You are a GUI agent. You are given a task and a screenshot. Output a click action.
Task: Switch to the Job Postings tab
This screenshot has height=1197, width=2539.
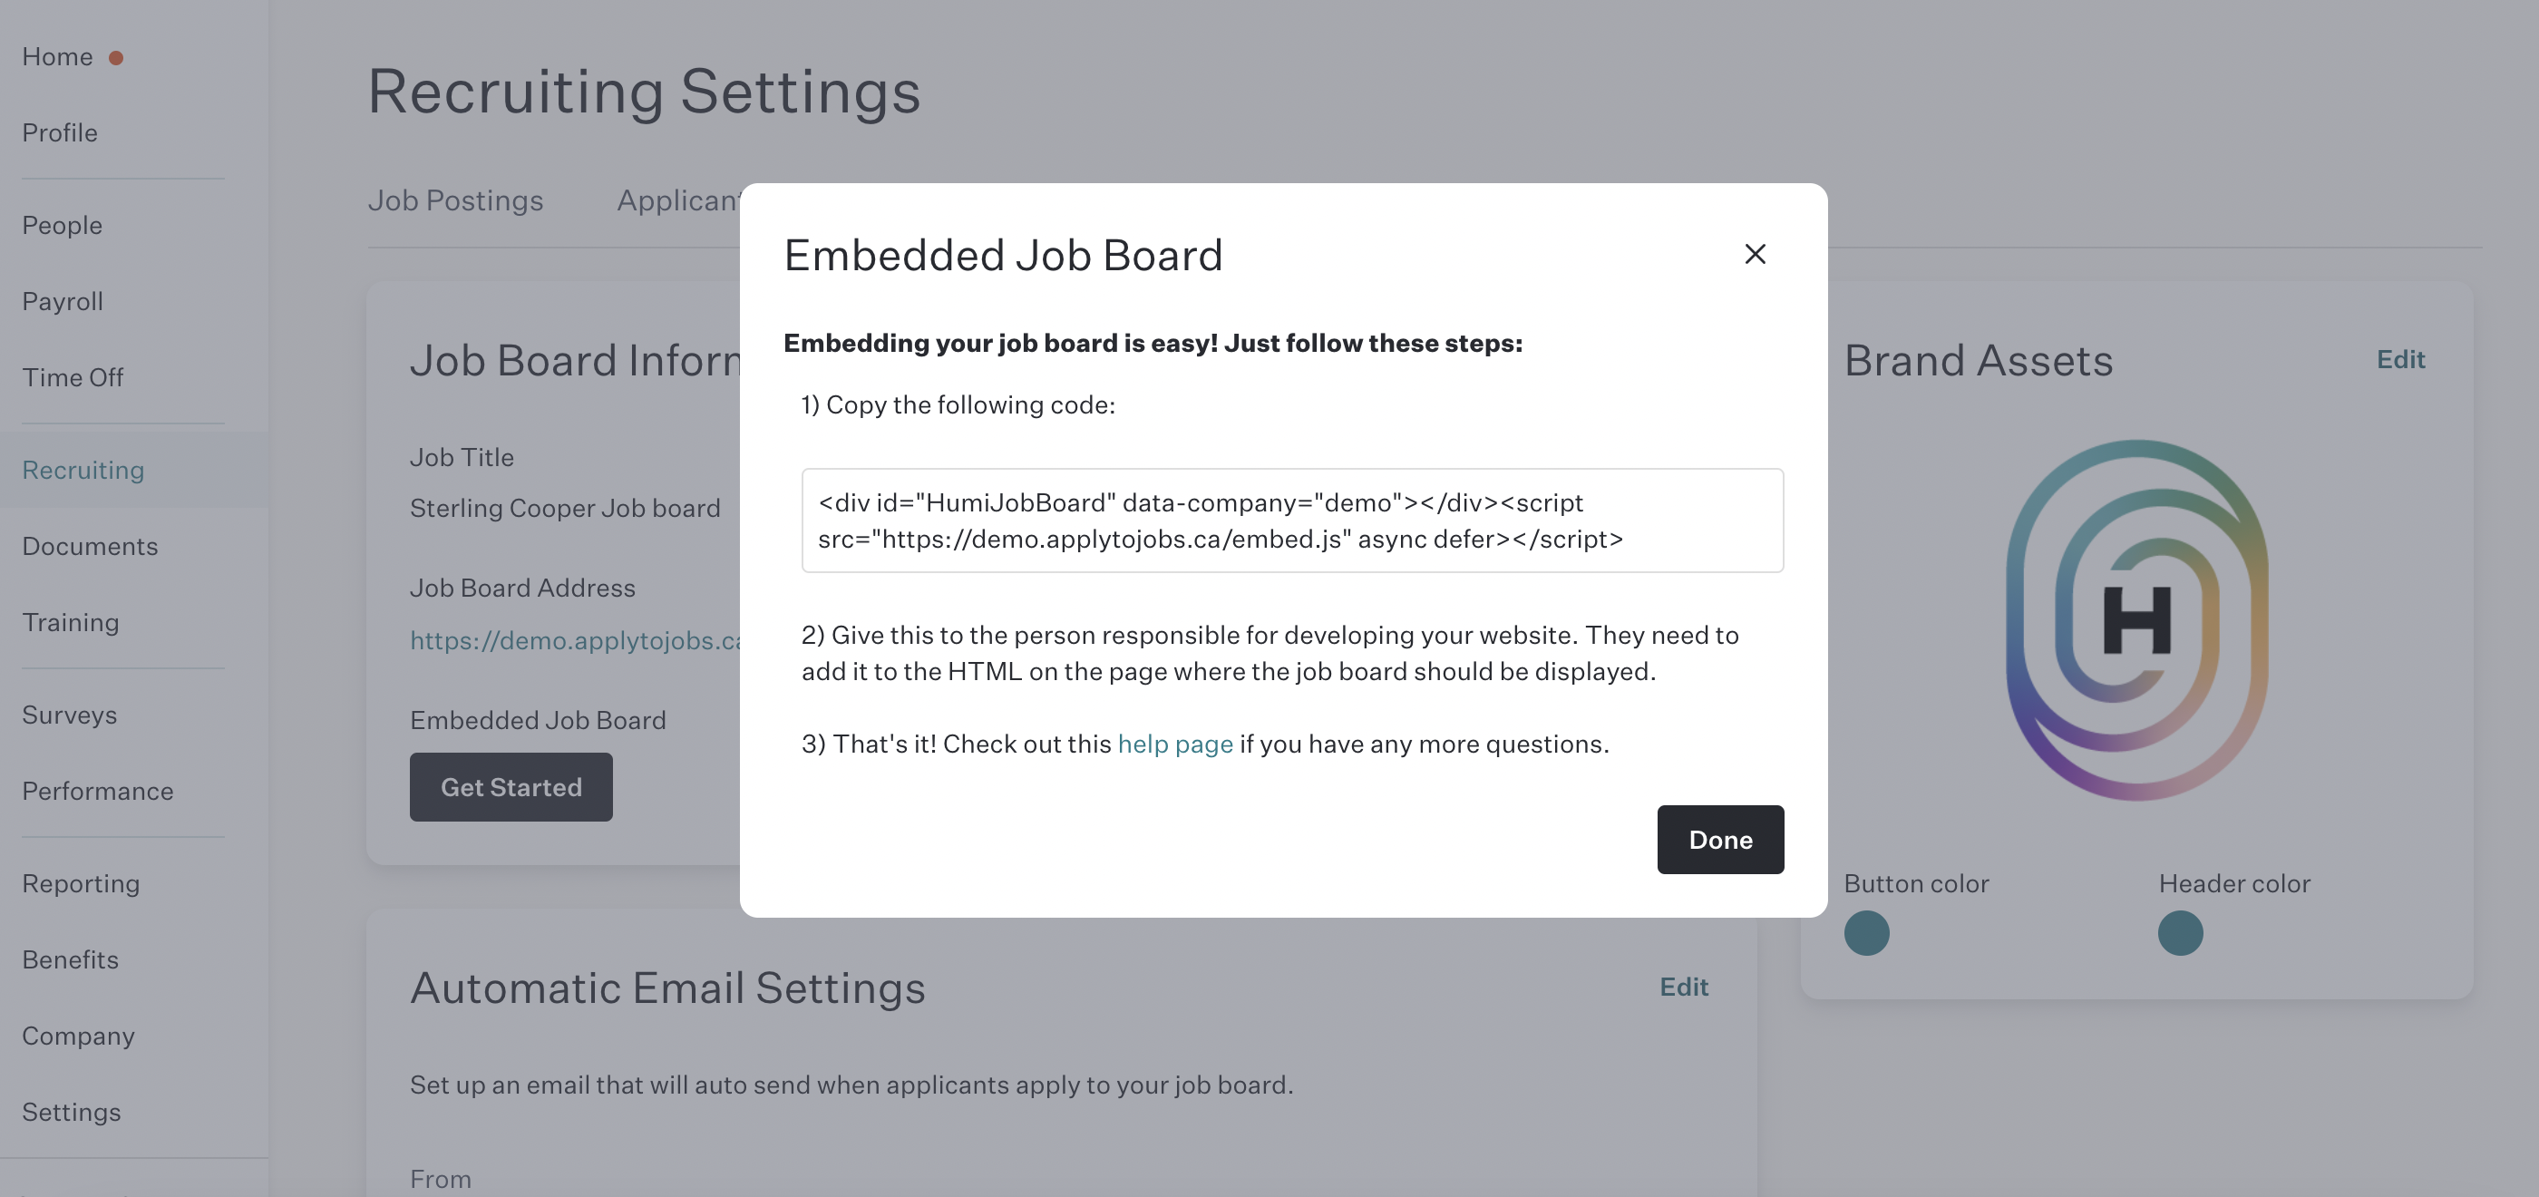tap(455, 200)
